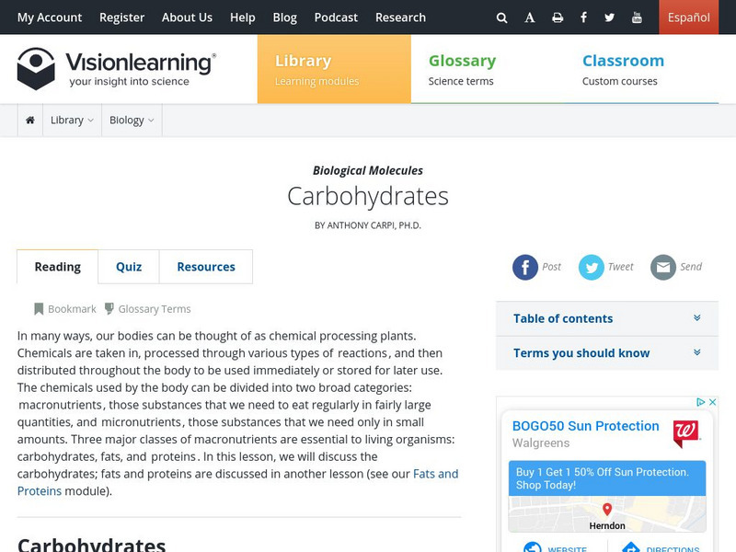This screenshot has height=552, width=736.
Task: Open the font size icon
Action: click(x=530, y=17)
